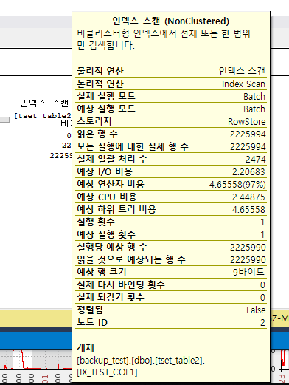Select the 예상 I/O 비용 label
The height and width of the screenshot is (385, 289).
click(105, 171)
